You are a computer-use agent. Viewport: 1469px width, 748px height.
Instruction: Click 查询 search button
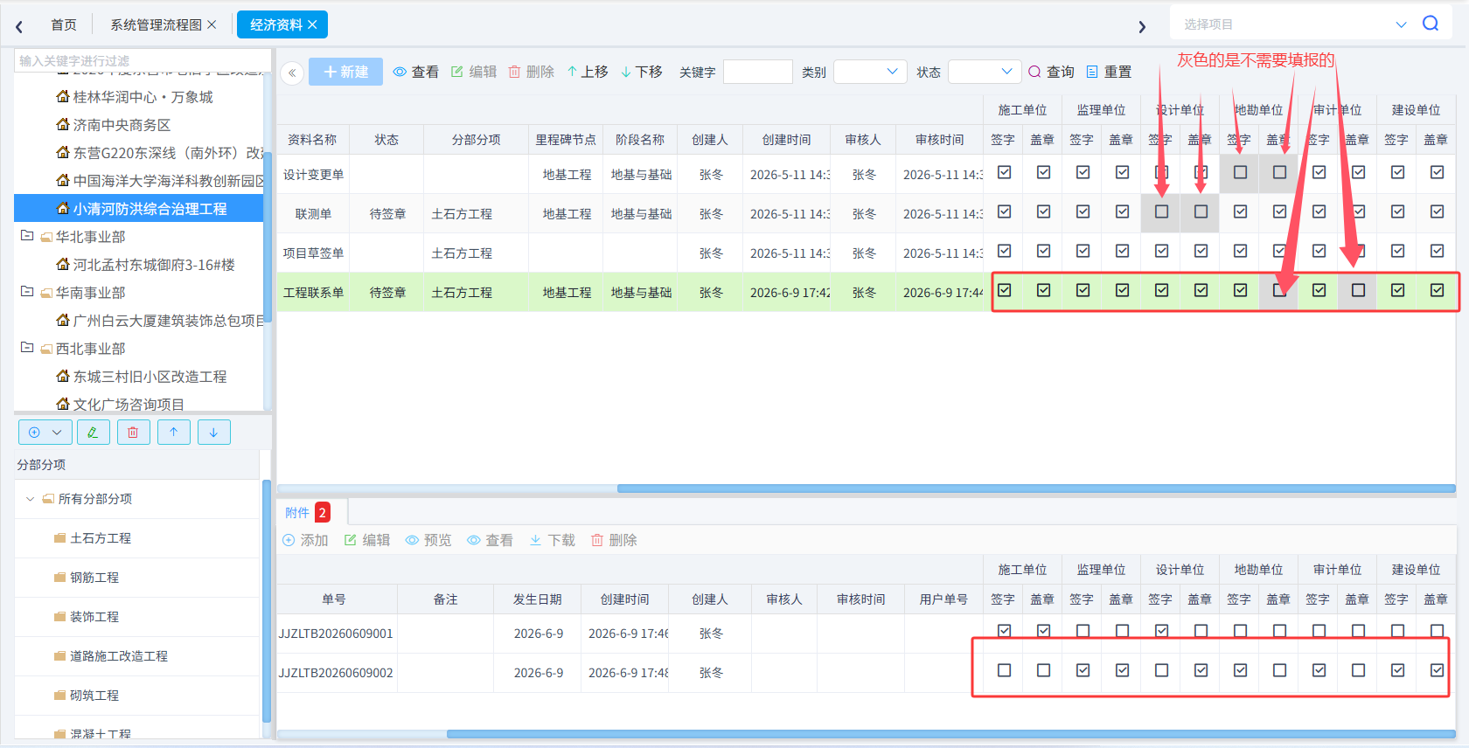(1052, 72)
